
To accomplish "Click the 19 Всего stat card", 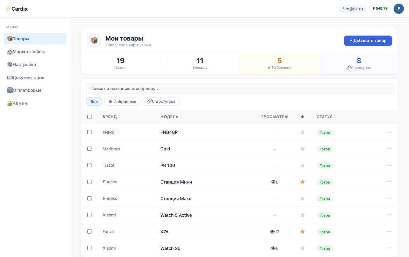I will click(121, 63).
